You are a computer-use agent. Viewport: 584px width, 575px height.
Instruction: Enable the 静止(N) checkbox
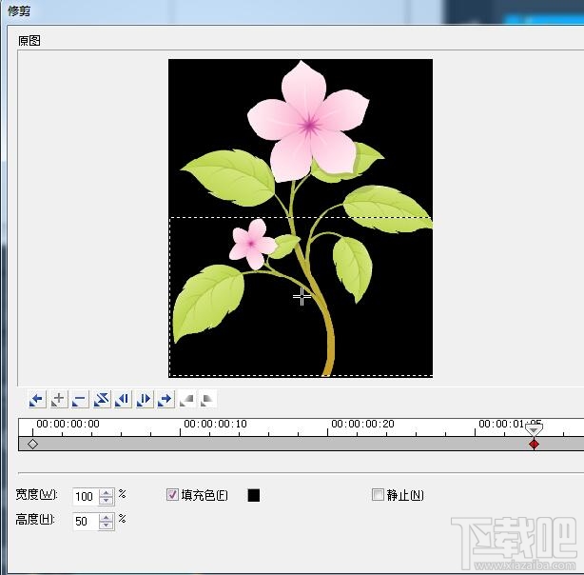click(x=378, y=495)
